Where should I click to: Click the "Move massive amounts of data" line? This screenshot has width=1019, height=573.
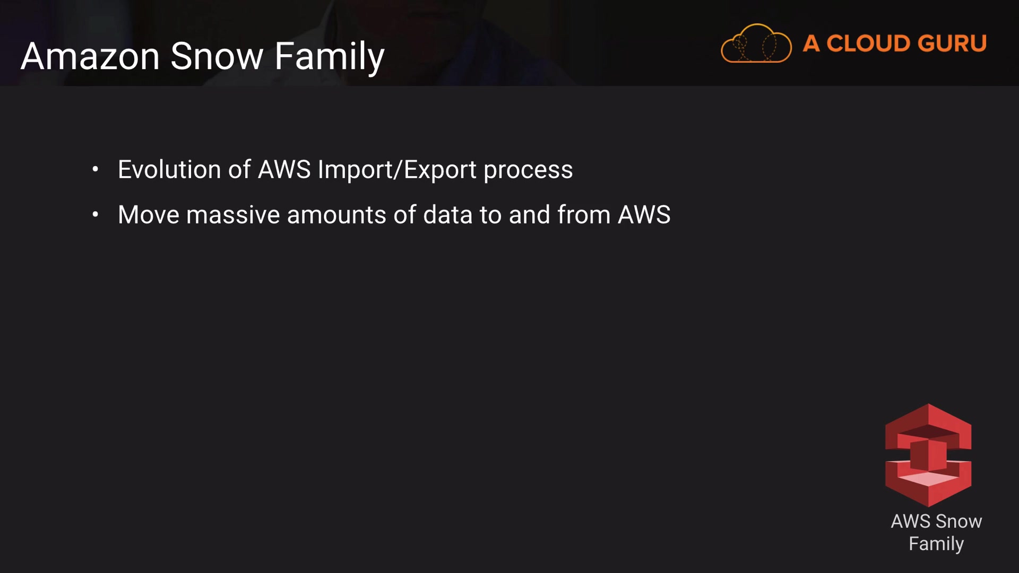394,215
